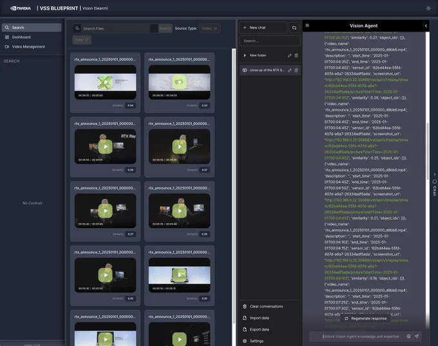438x346 pixels.
Task: Click the similarity value 0.26
Action: (x=204, y=234)
